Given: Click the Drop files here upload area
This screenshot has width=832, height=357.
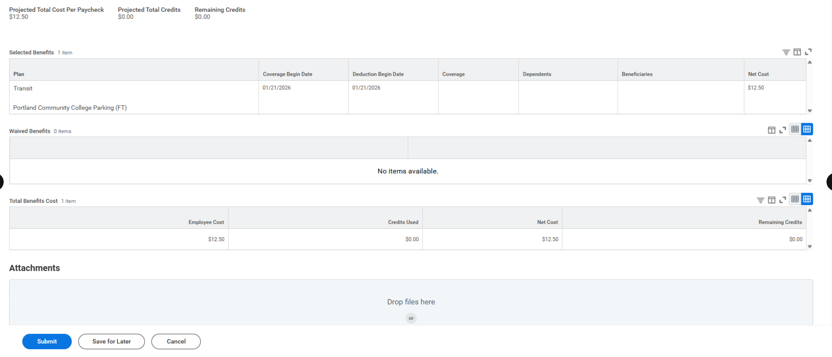Looking at the screenshot, I should click(x=411, y=302).
